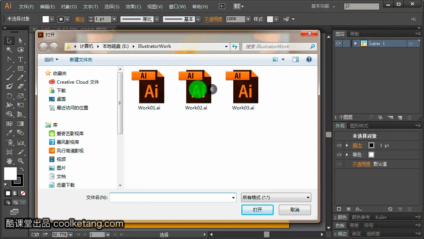Click the large white Fill box in toolbar

(x=10, y=174)
